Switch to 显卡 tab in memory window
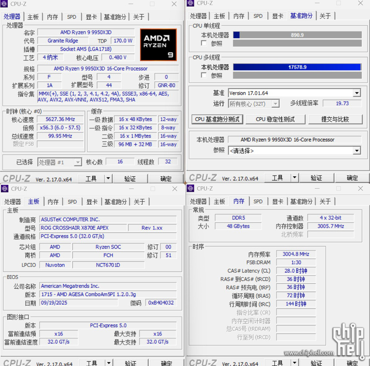 (x=277, y=201)
